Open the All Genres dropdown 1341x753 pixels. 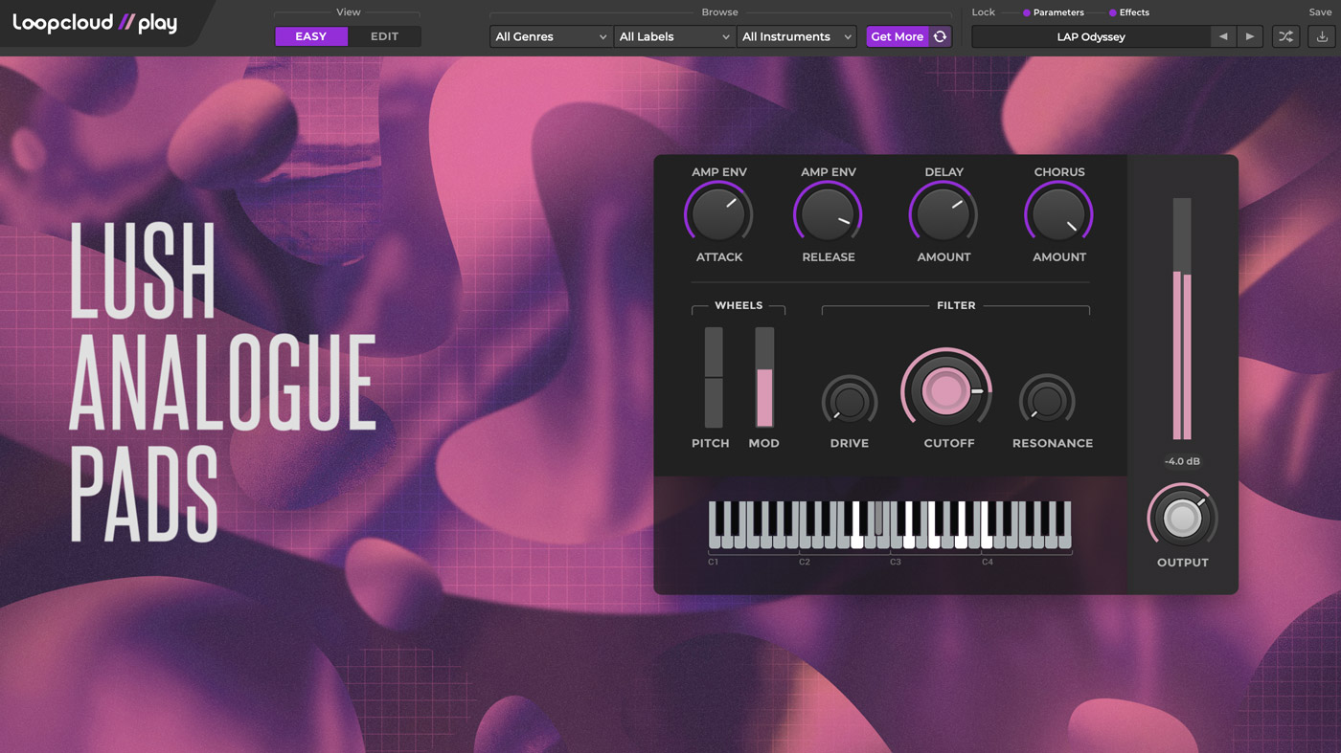point(551,36)
